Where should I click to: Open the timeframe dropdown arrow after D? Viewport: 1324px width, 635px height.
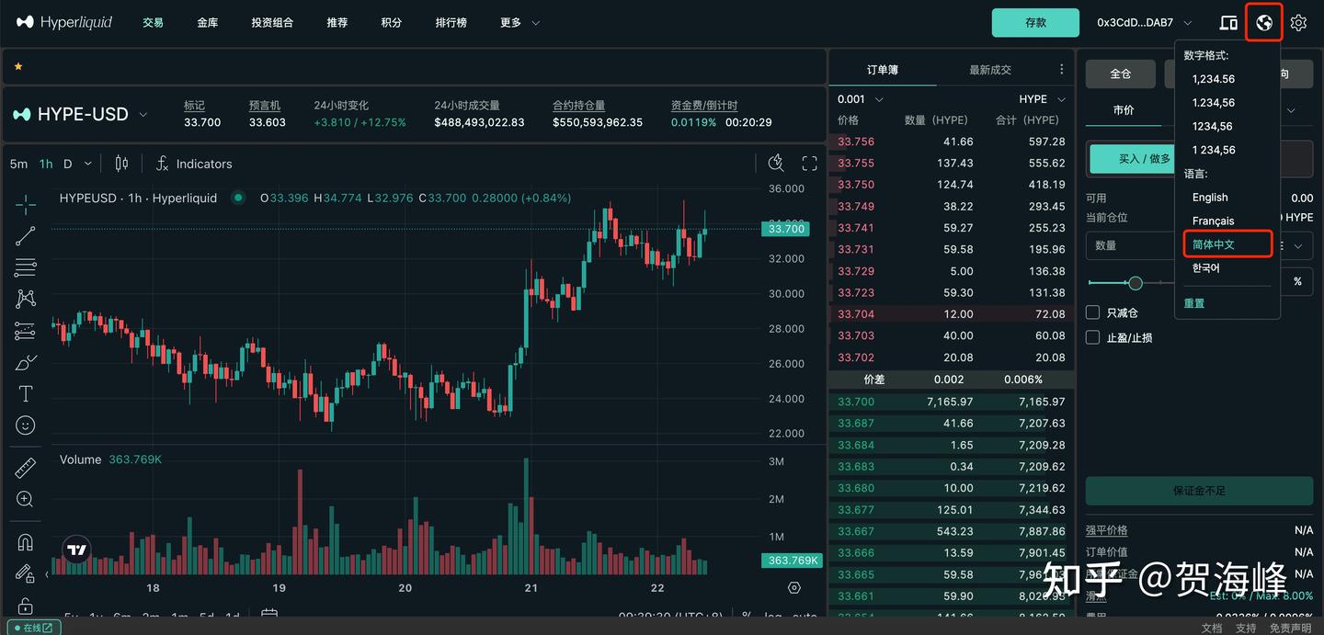[88, 164]
